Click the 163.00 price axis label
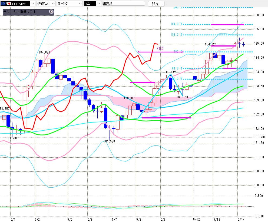Viewport: 268px width, 222px height. pos(259,100)
